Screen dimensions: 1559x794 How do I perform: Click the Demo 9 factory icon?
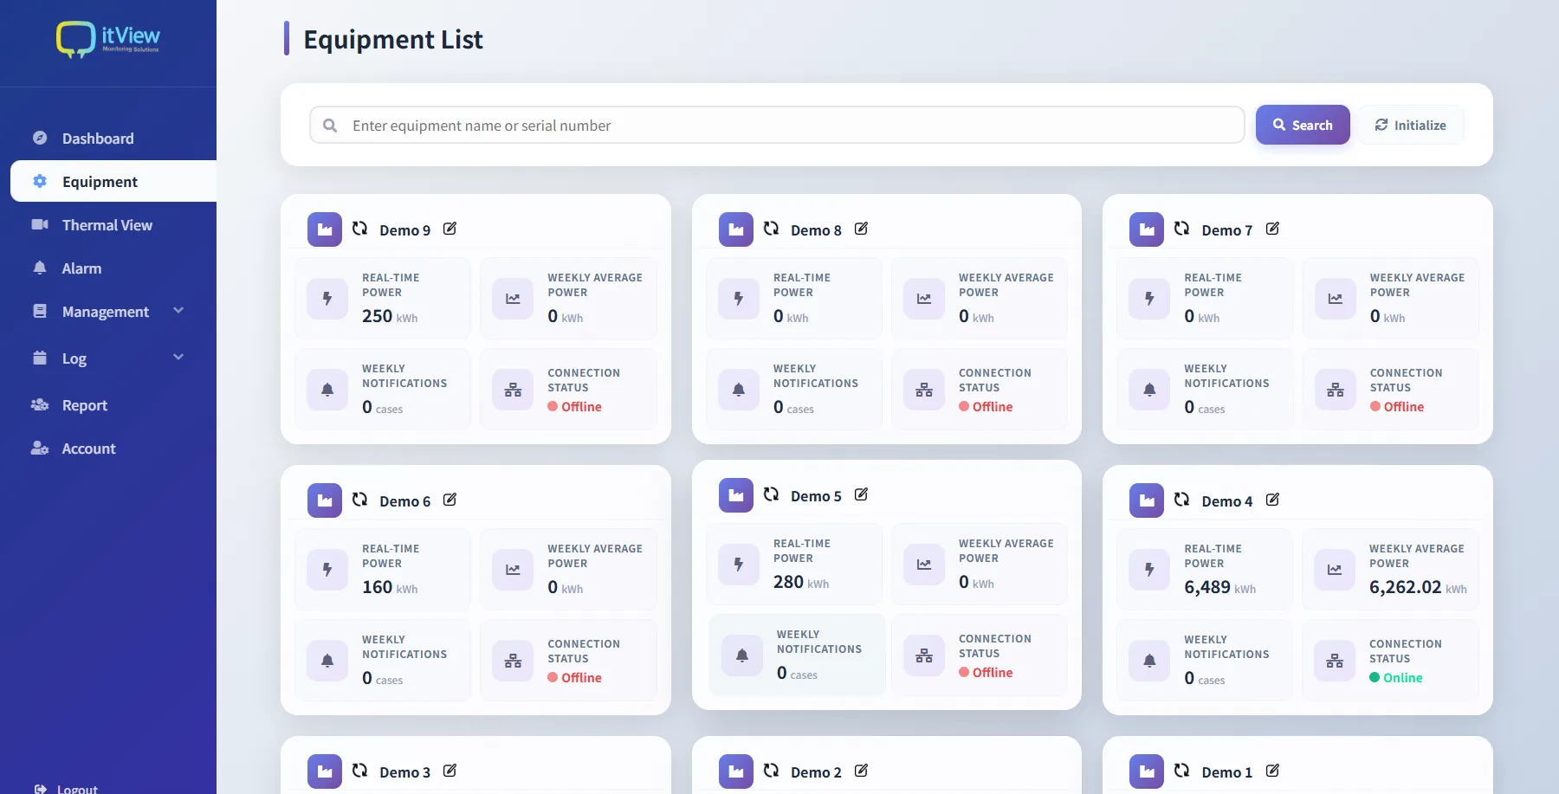[325, 229]
